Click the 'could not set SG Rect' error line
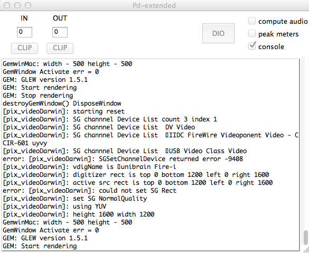The height and width of the screenshot is (253, 309). [x=89, y=191]
